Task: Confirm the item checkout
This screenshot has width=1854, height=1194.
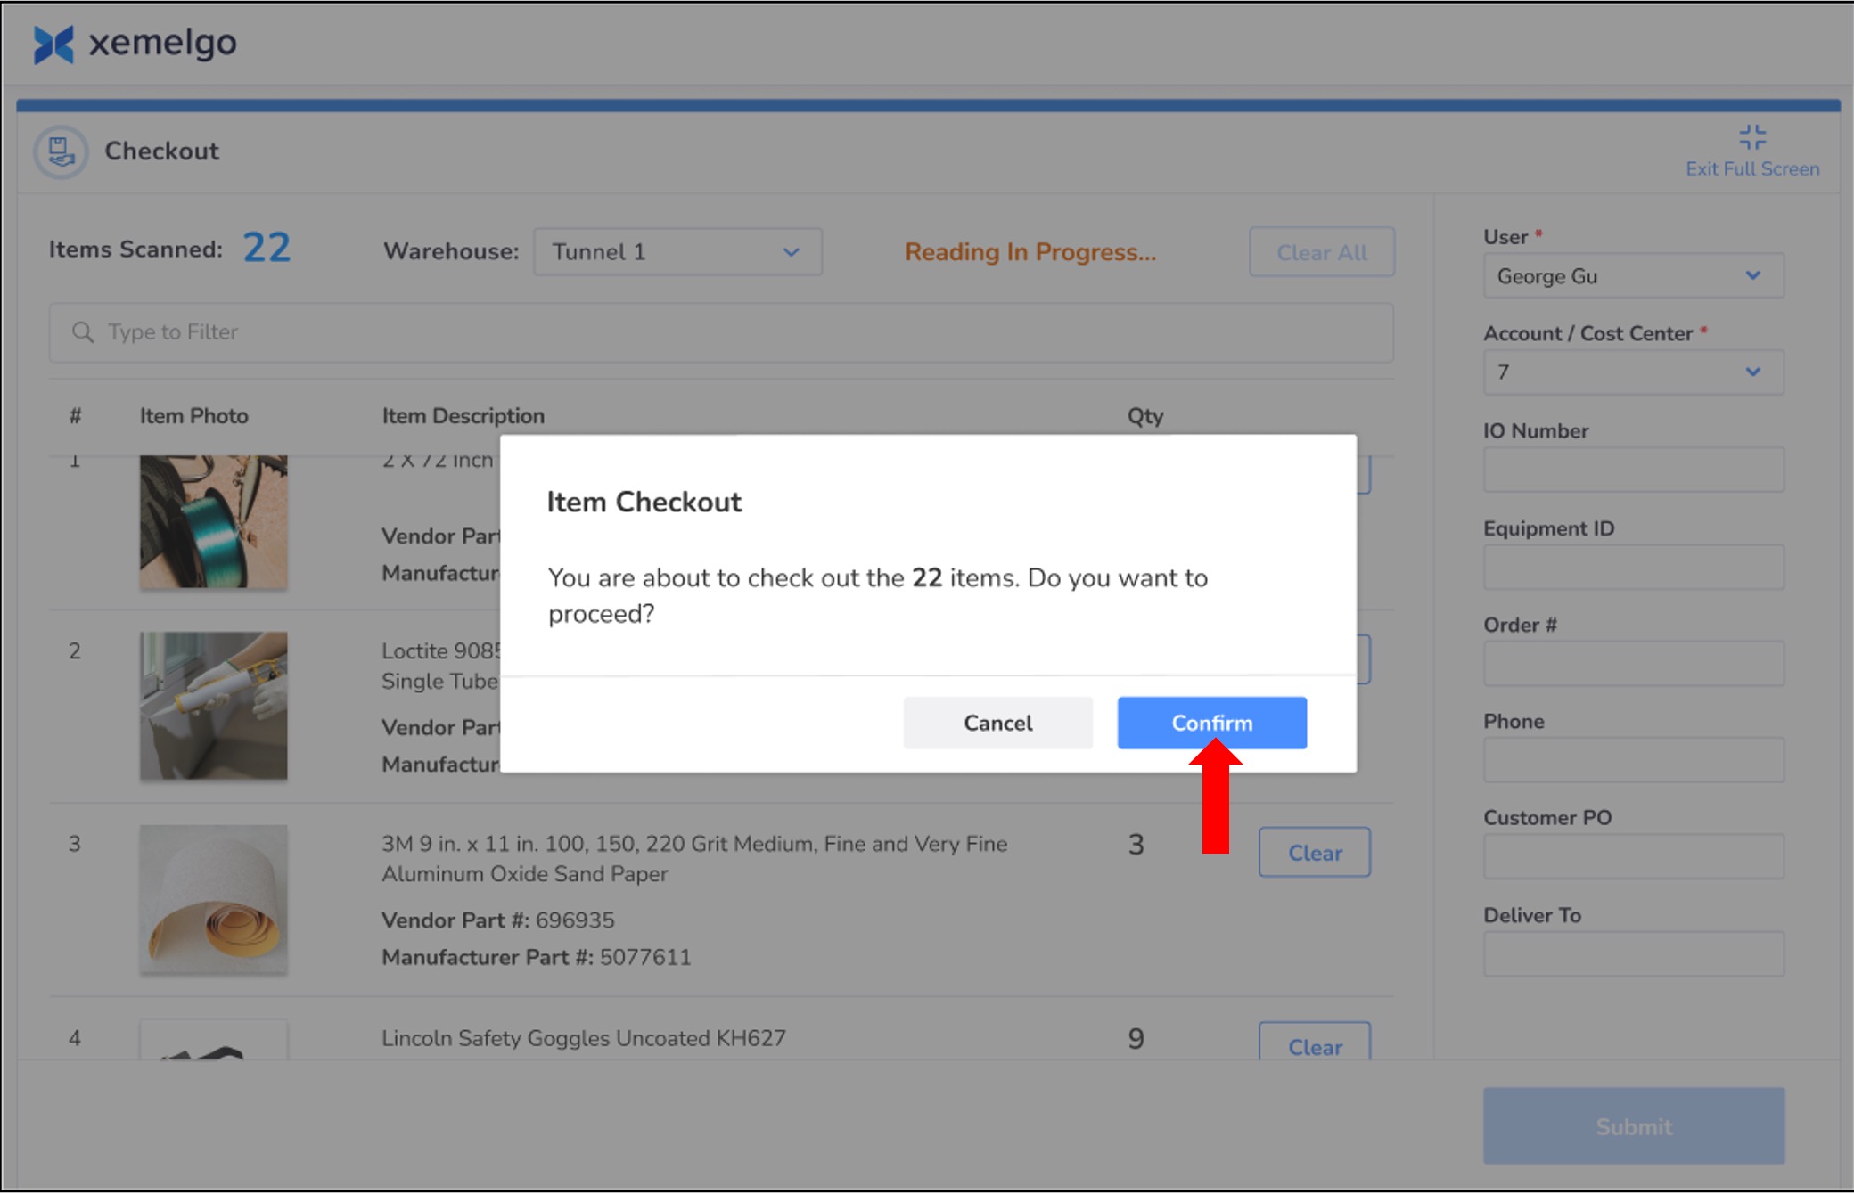Action: (x=1211, y=723)
